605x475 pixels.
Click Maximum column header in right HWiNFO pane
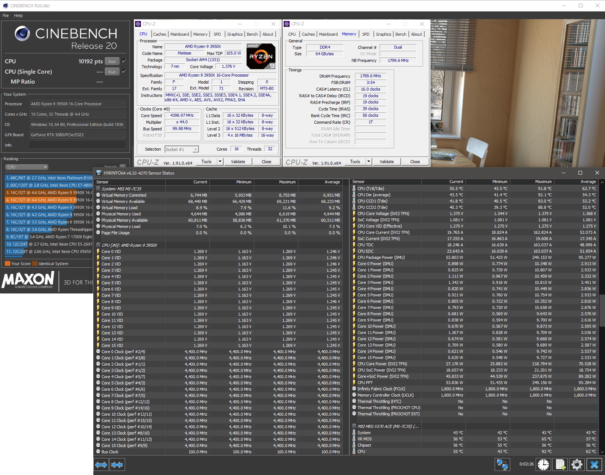pos(532,182)
